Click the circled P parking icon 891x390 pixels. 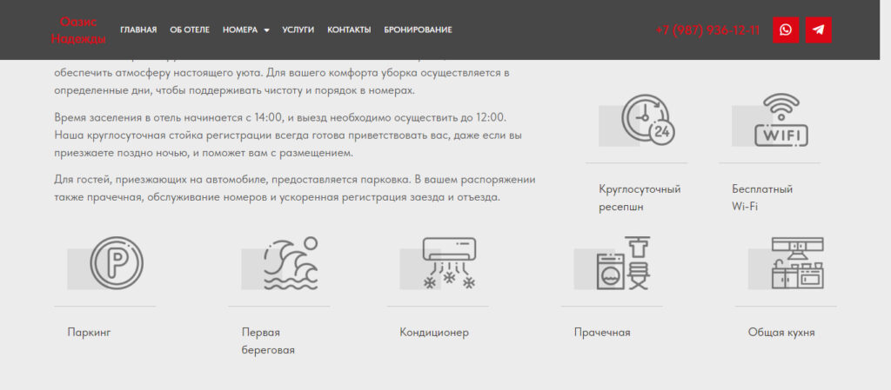point(117,263)
